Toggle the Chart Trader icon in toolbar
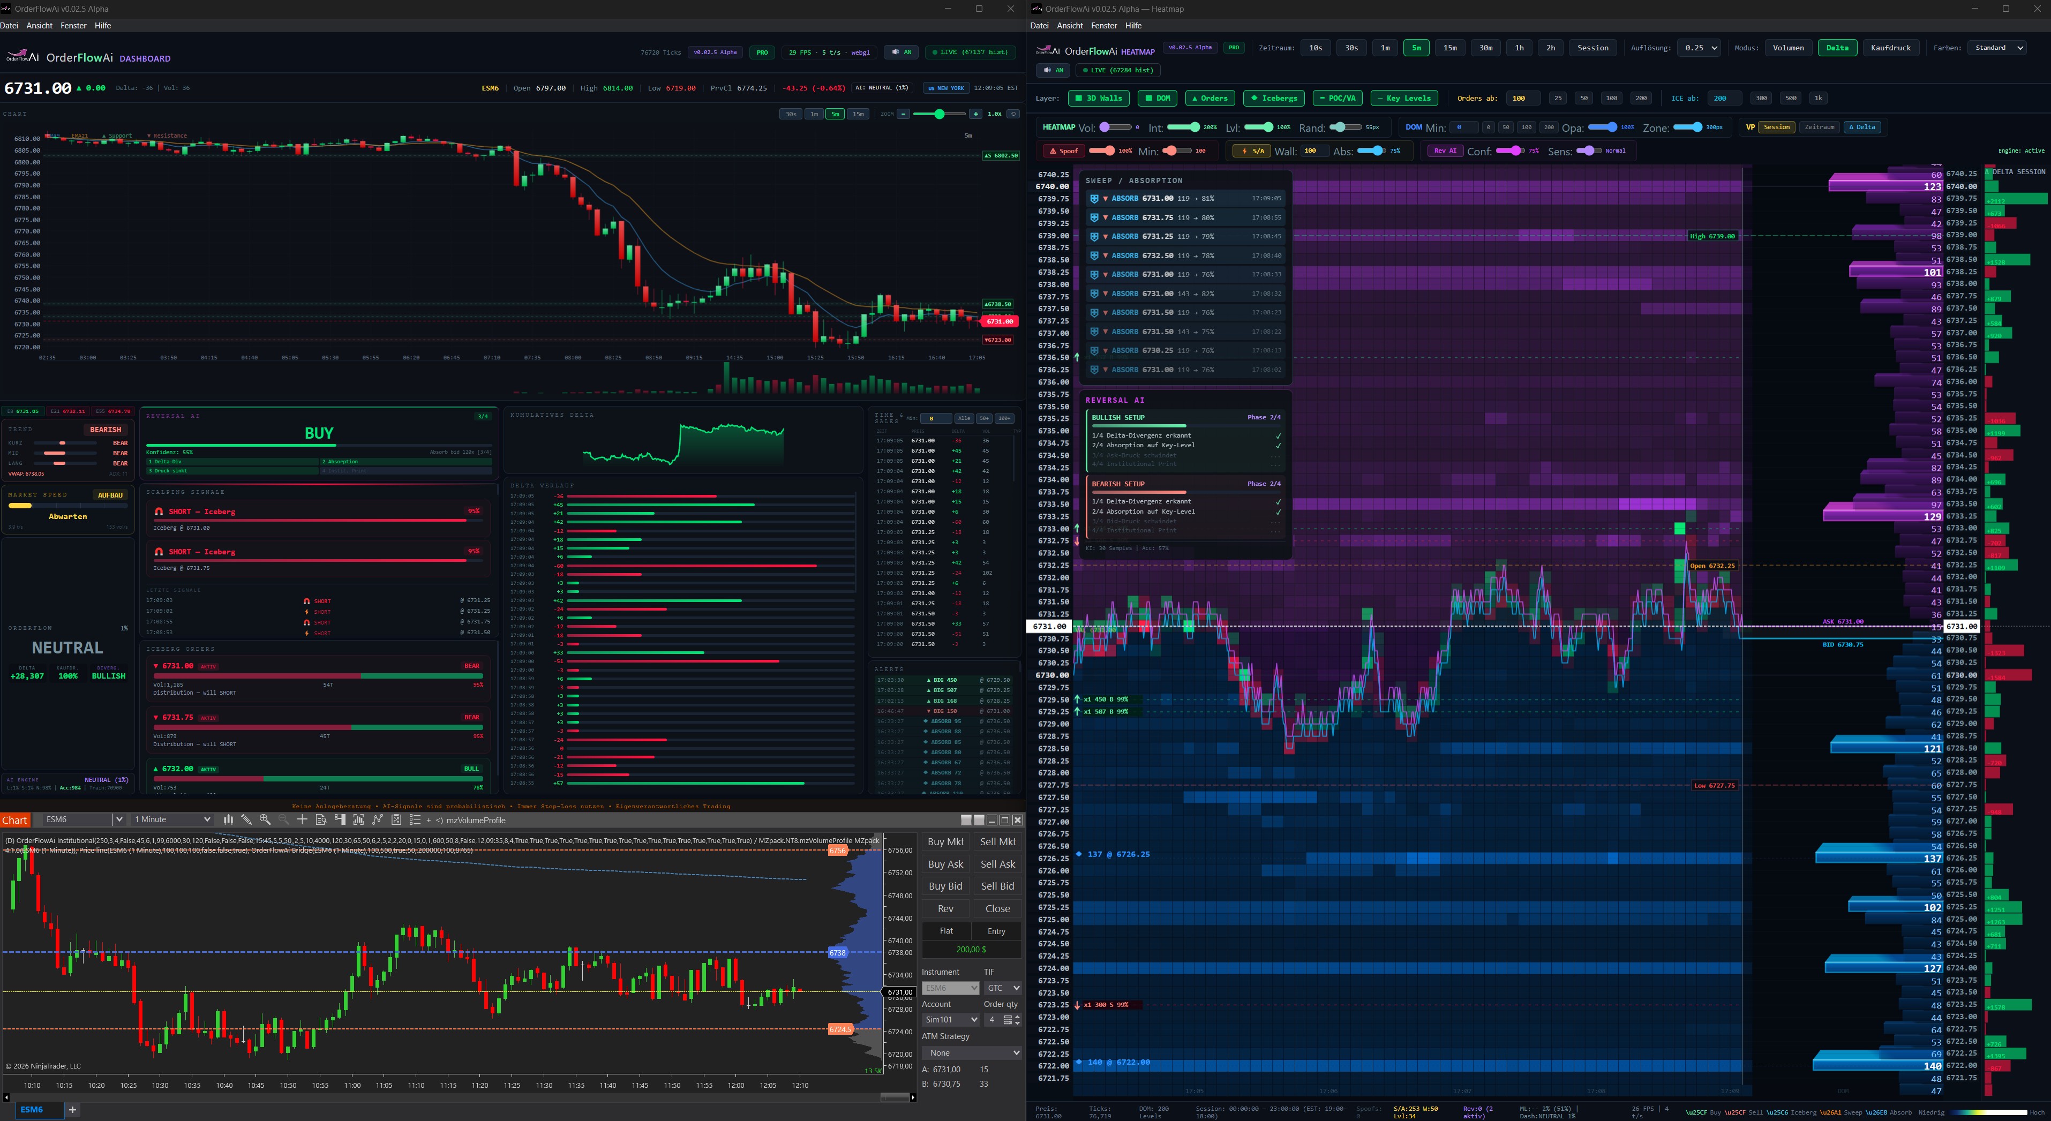 (x=340, y=820)
